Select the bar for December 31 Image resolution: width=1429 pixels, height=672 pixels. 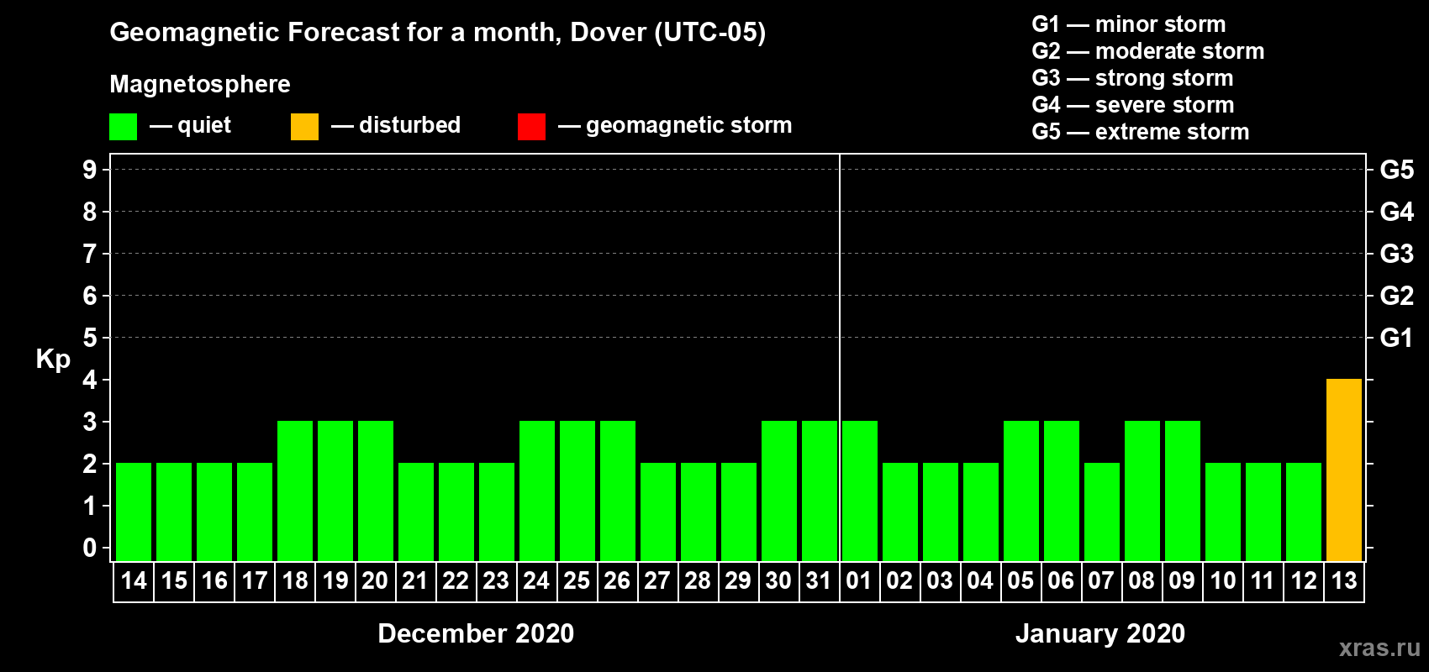click(x=820, y=491)
